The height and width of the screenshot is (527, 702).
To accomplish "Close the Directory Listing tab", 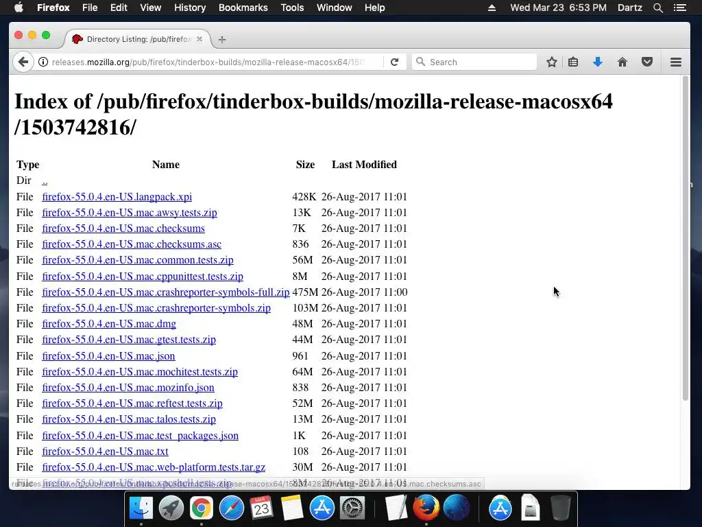I will [199, 39].
